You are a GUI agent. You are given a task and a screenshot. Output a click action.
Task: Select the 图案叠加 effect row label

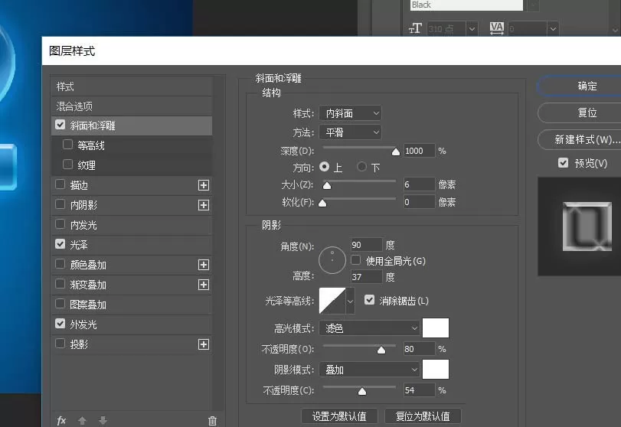[88, 305]
